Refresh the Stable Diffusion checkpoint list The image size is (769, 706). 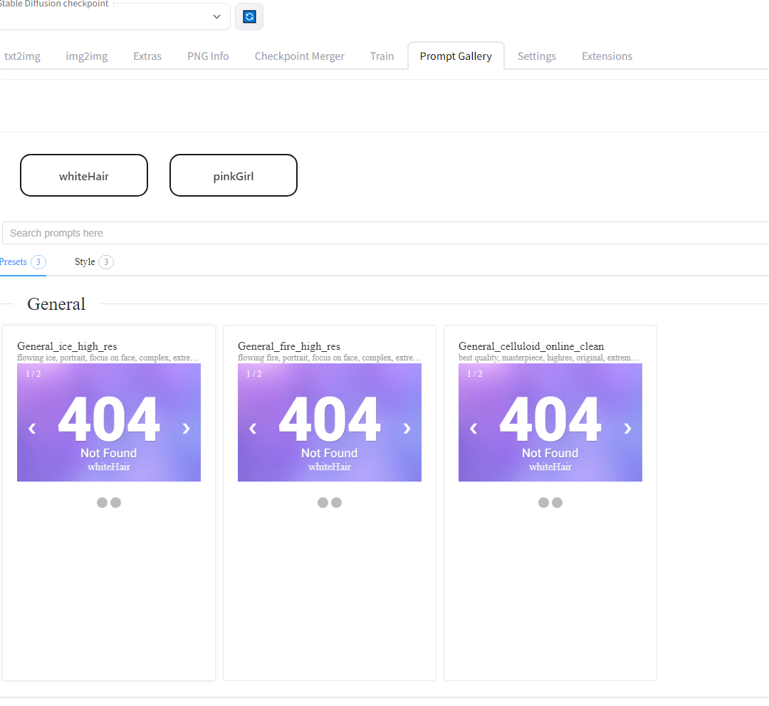pyautogui.click(x=249, y=16)
